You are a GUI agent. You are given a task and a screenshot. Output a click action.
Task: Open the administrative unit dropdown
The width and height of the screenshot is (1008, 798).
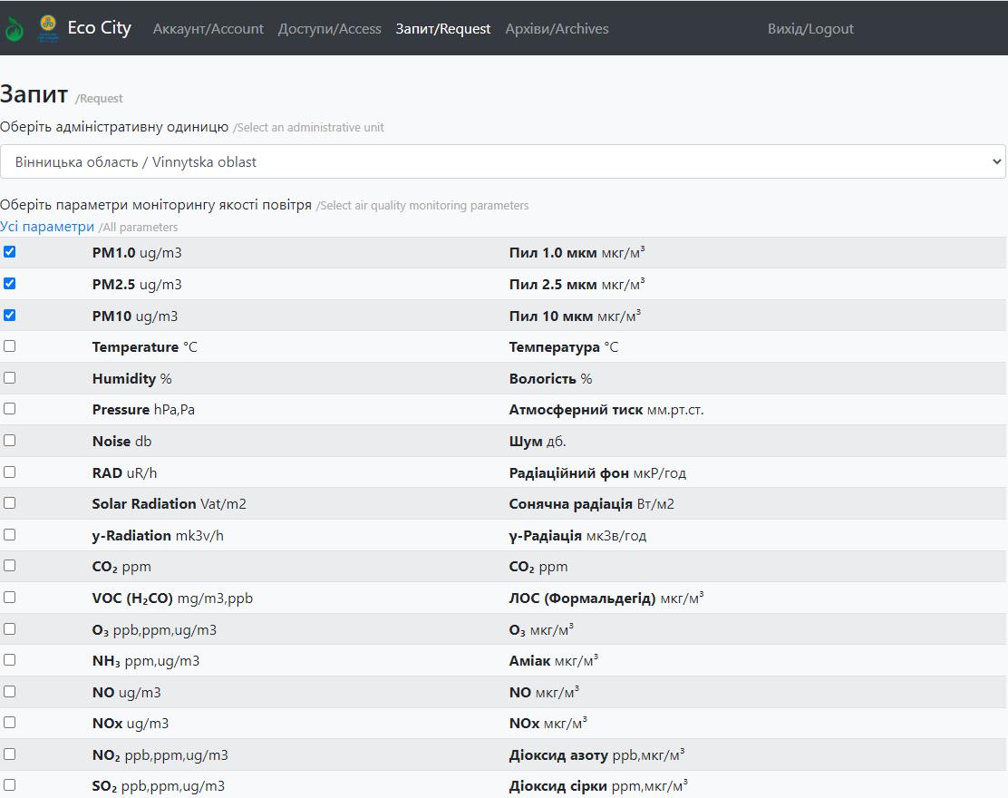[503, 161]
